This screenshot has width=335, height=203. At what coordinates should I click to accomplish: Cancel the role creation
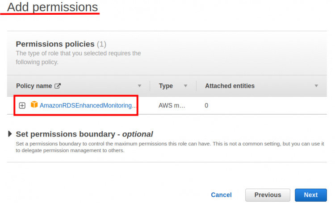(x=221, y=195)
